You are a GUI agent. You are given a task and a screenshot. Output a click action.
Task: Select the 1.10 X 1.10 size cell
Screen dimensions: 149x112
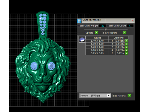97,50
